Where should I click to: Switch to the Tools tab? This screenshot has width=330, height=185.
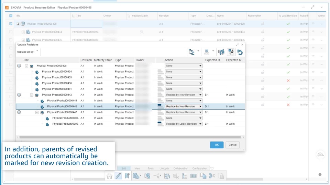pyautogui.click(x=151, y=169)
